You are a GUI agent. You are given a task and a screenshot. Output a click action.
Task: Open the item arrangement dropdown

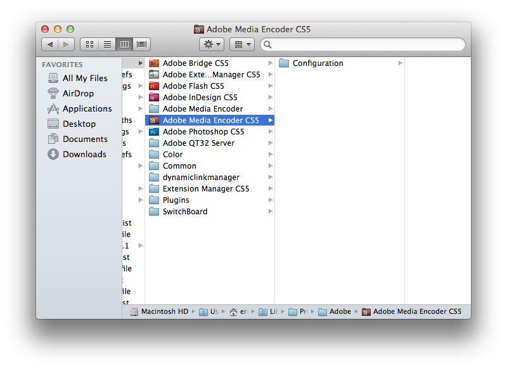point(242,44)
